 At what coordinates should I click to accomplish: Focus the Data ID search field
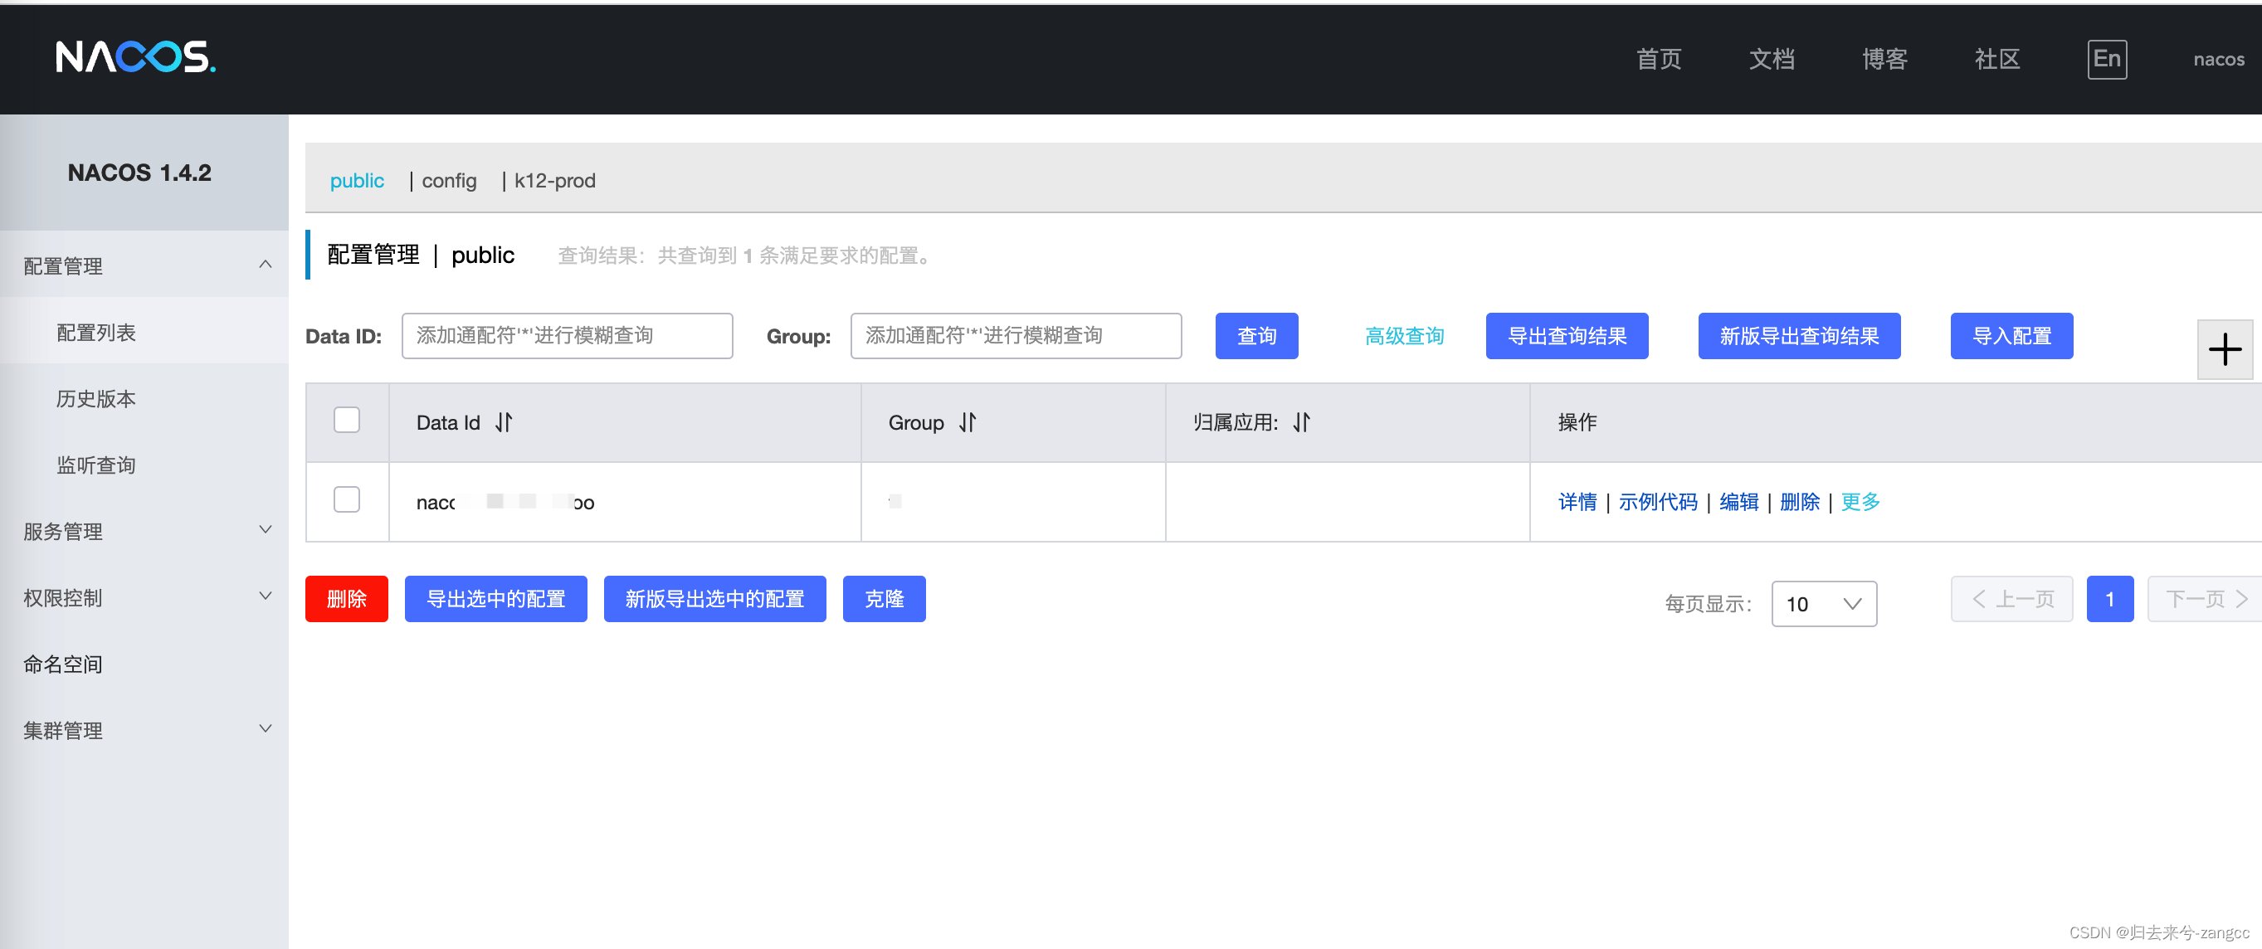pos(568,336)
